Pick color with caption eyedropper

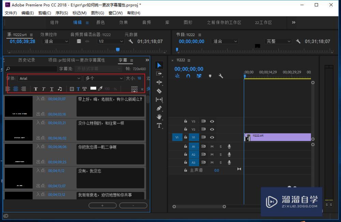(100, 89)
